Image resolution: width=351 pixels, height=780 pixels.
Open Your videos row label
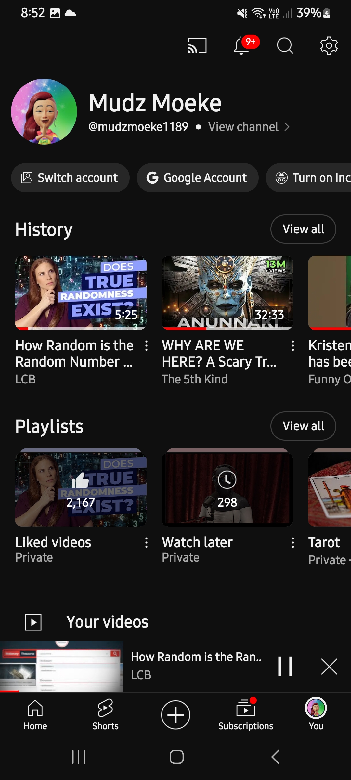[107, 622]
